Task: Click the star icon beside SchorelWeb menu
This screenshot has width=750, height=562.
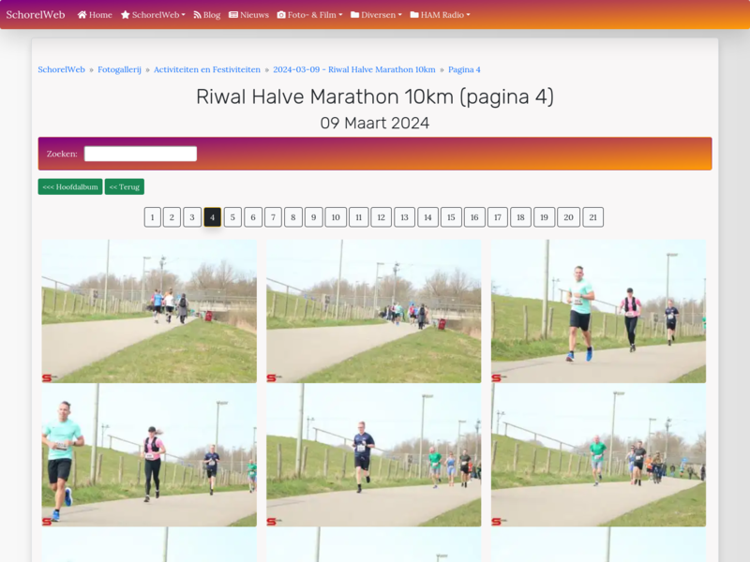Action: [126, 15]
